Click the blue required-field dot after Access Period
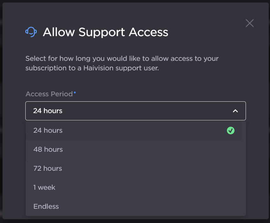 click(x=75, y=92)
